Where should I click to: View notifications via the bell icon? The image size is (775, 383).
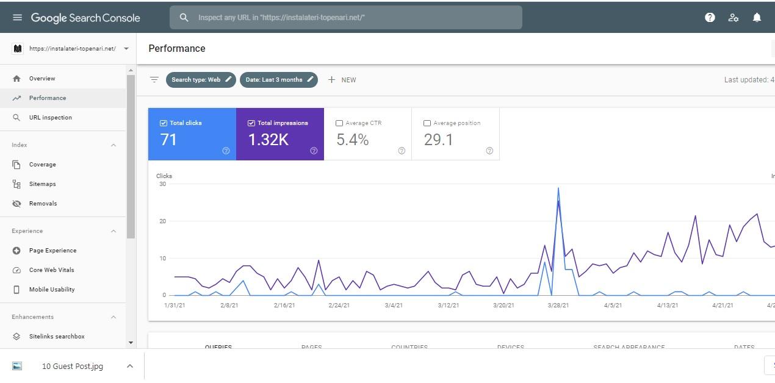757,17
